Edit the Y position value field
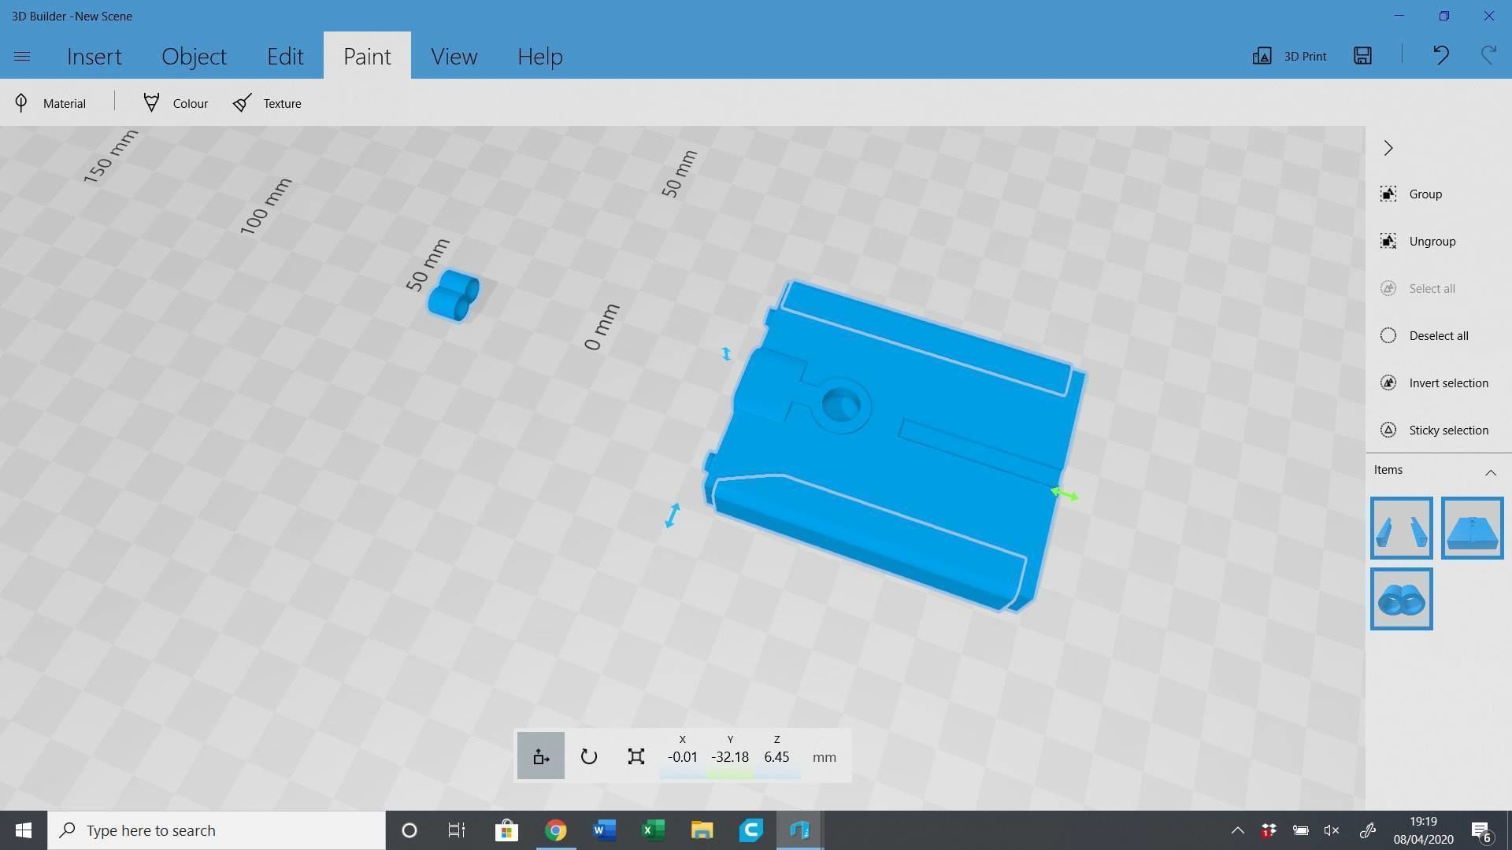The width and height of the screenshot is (1512, 850). pyautogui.click(x=729, y=756)
